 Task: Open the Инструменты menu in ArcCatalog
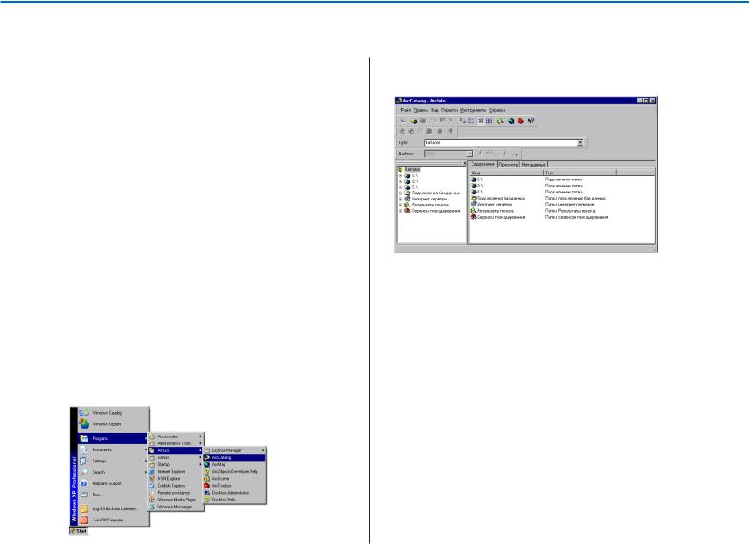(473, 110)
